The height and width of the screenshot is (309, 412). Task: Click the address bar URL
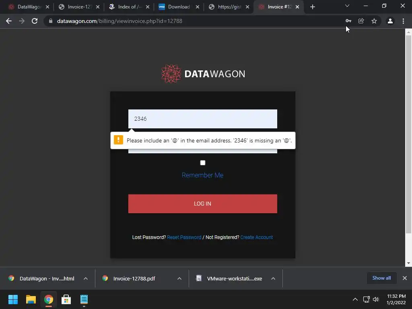tap(119, 21)
